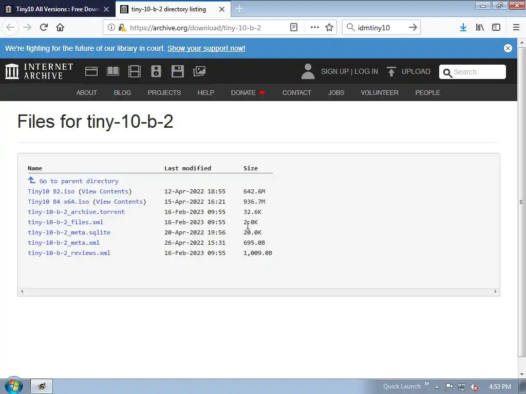Open the VOLUNTEER menu item

(380, 93)
